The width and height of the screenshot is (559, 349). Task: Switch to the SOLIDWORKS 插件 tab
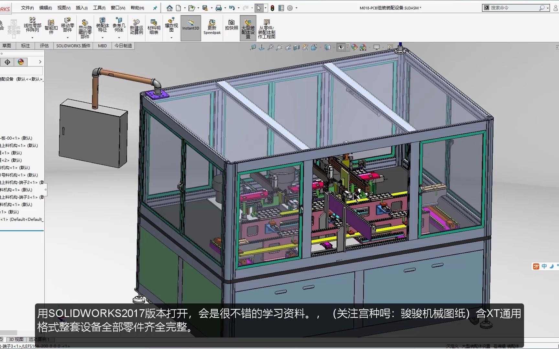73,46
